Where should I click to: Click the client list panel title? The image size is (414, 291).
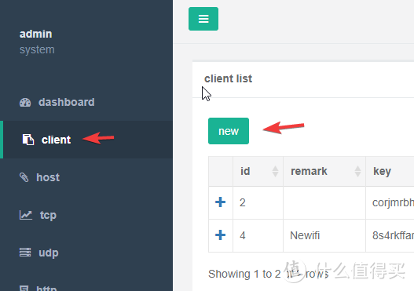(228, 78)
